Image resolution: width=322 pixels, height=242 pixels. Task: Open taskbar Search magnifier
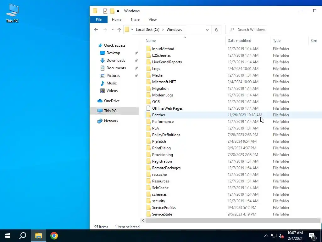pyautogui.click(x=23, y=236)
